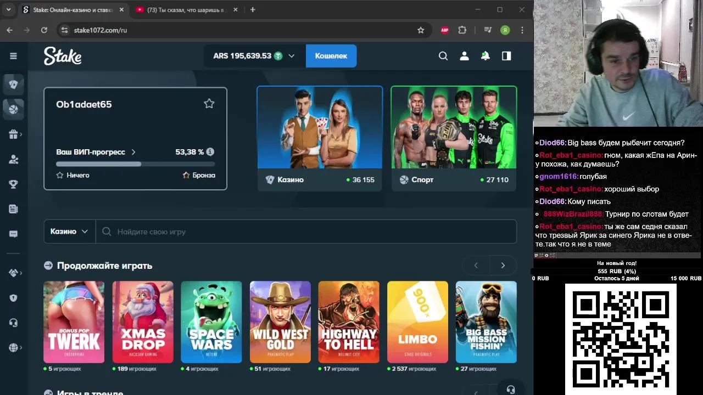Click the 189 играющих player count
The image size is (703, 395).
137,369
